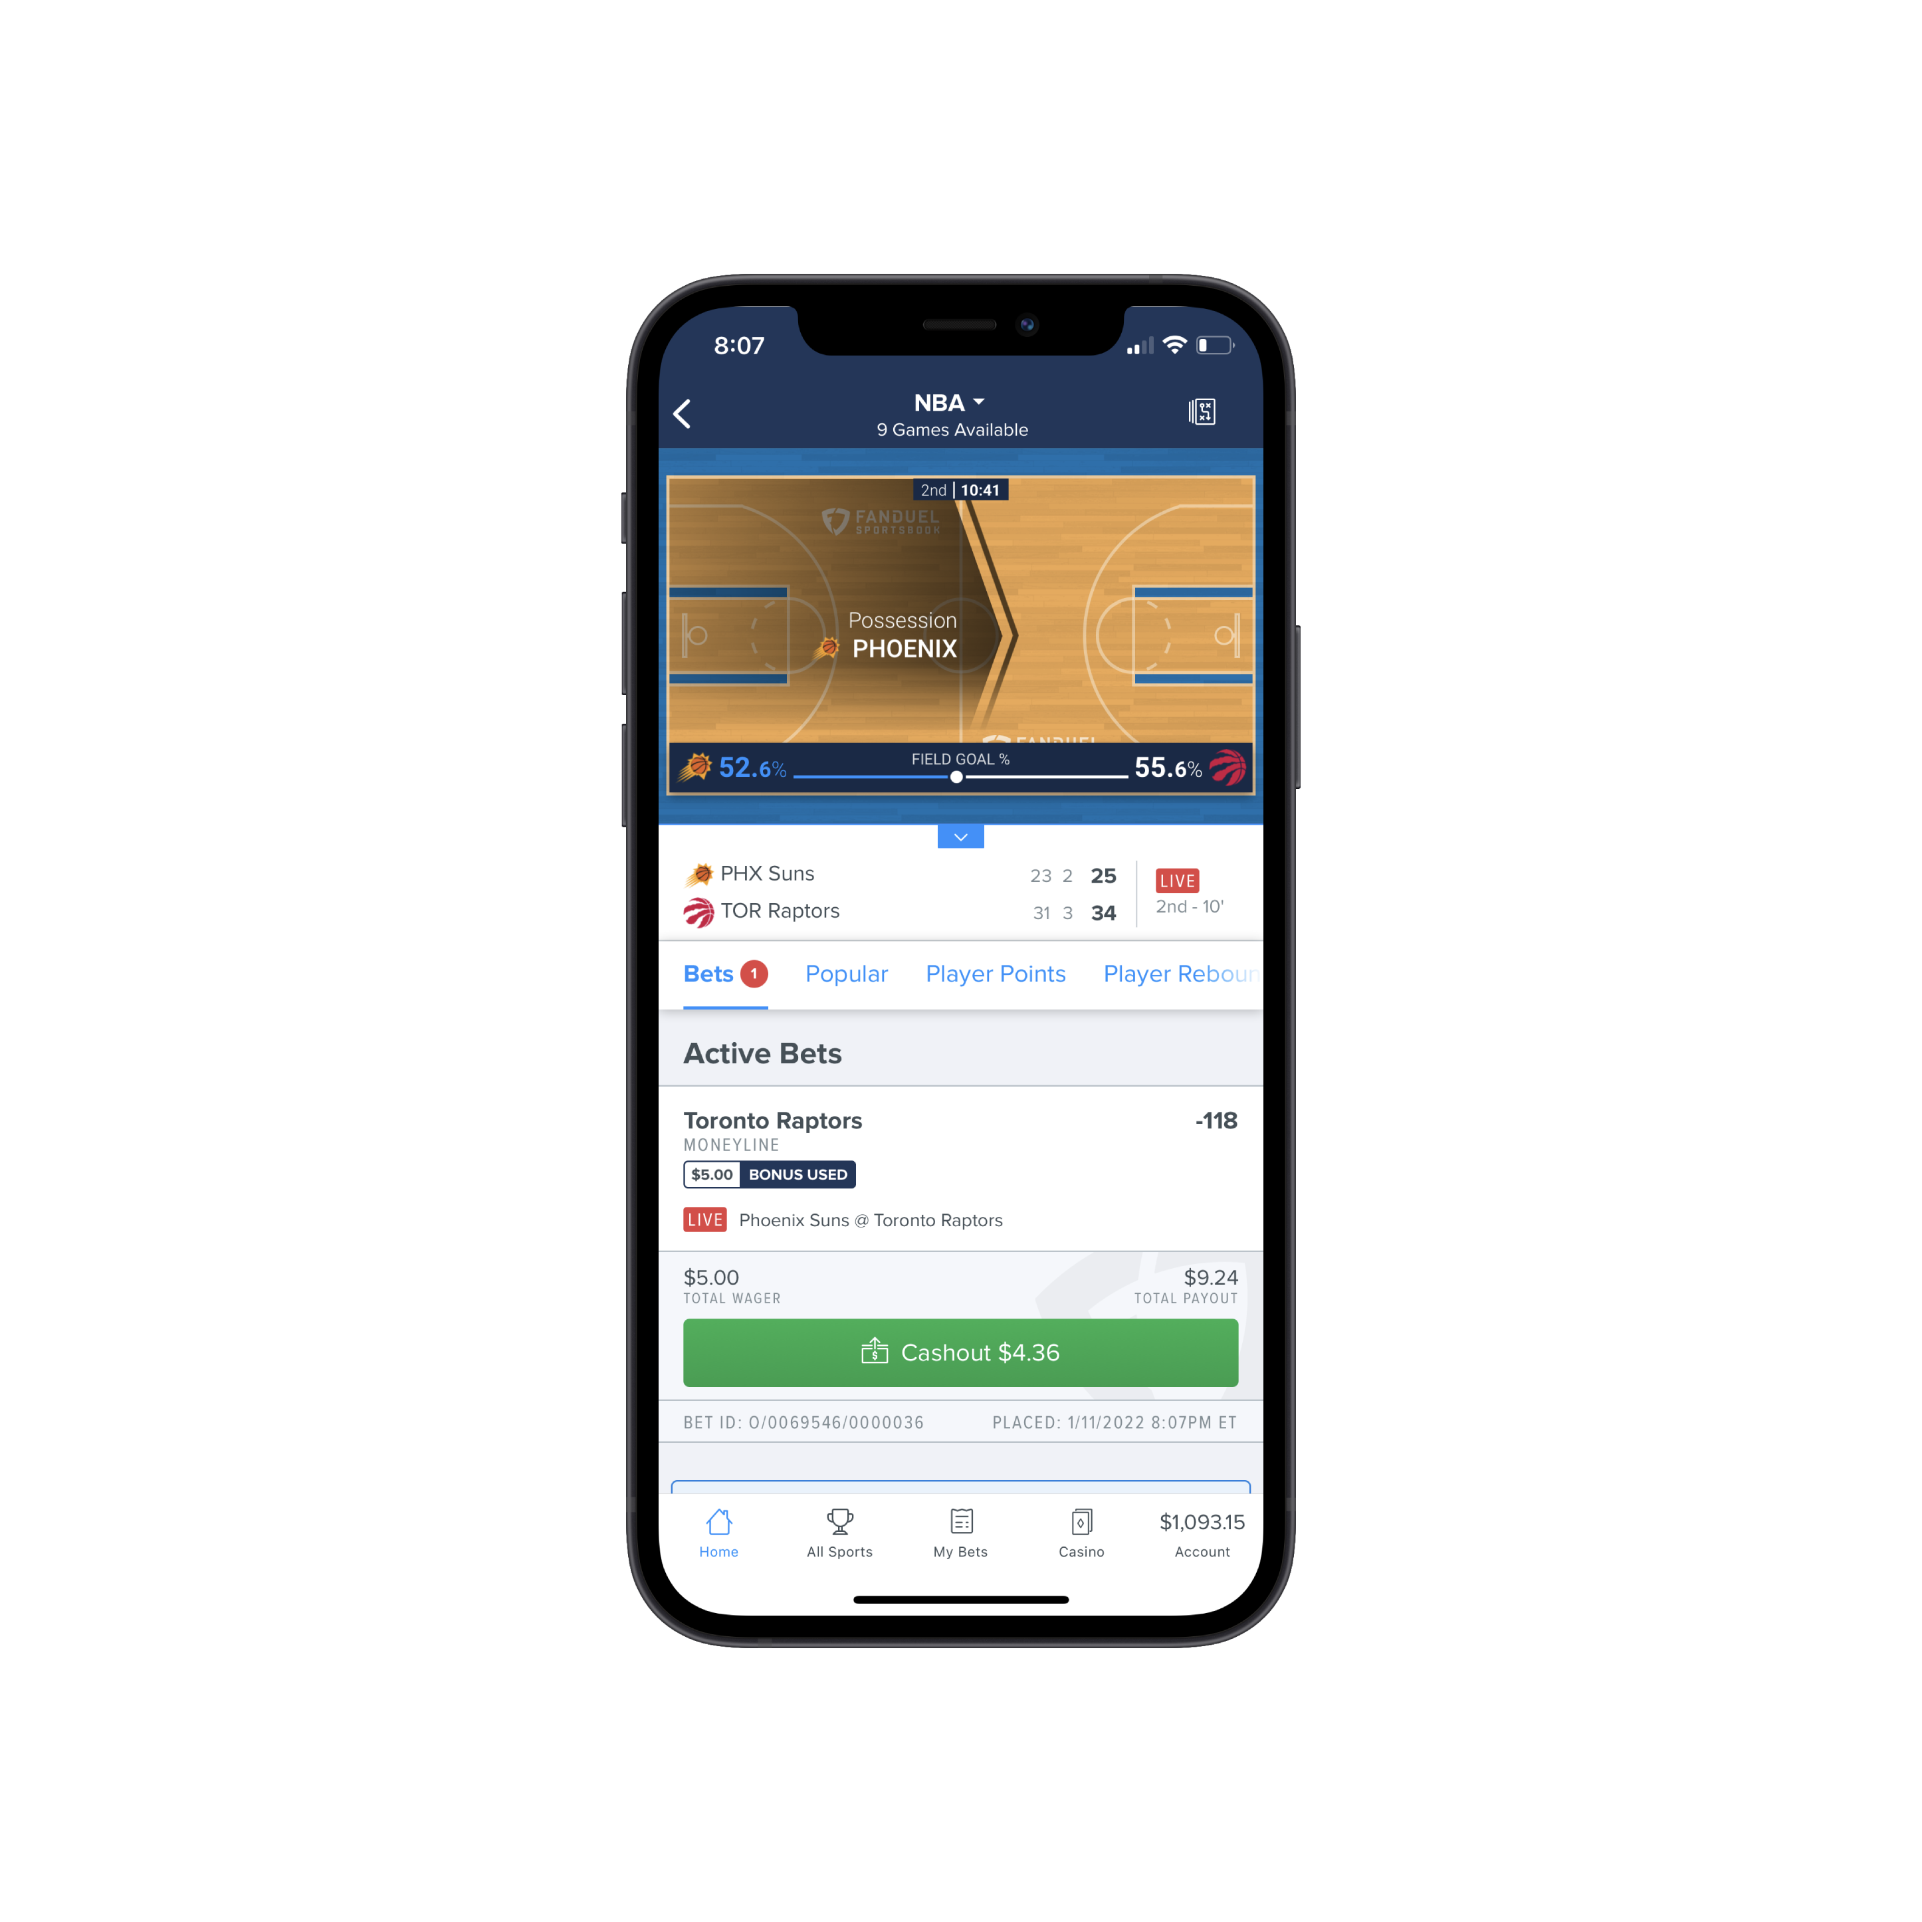Tap the Account icon showing $1,093.15
1922x1922 pixels.
point(1195,1533)
